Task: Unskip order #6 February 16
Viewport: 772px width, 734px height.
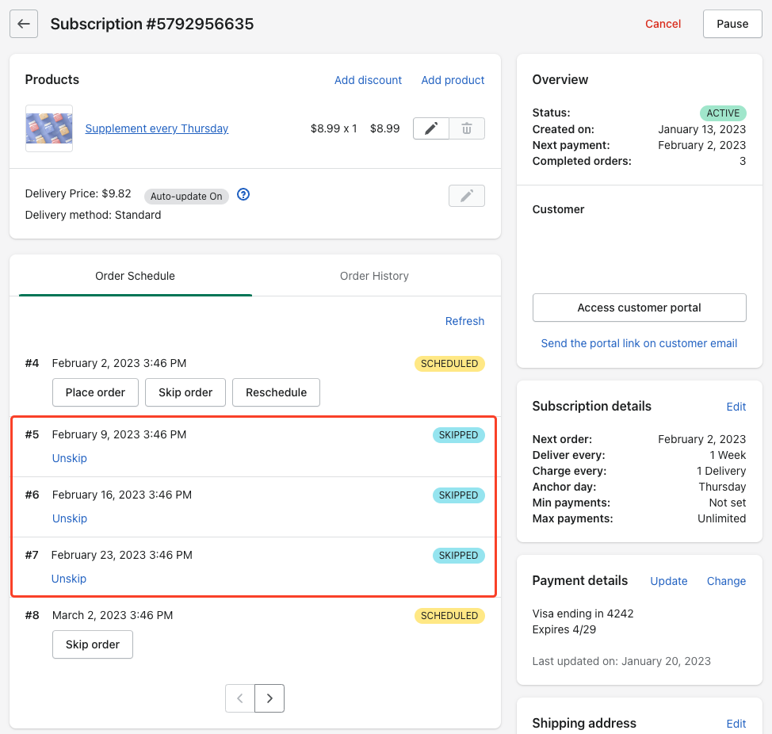Action: coord(70,518)
